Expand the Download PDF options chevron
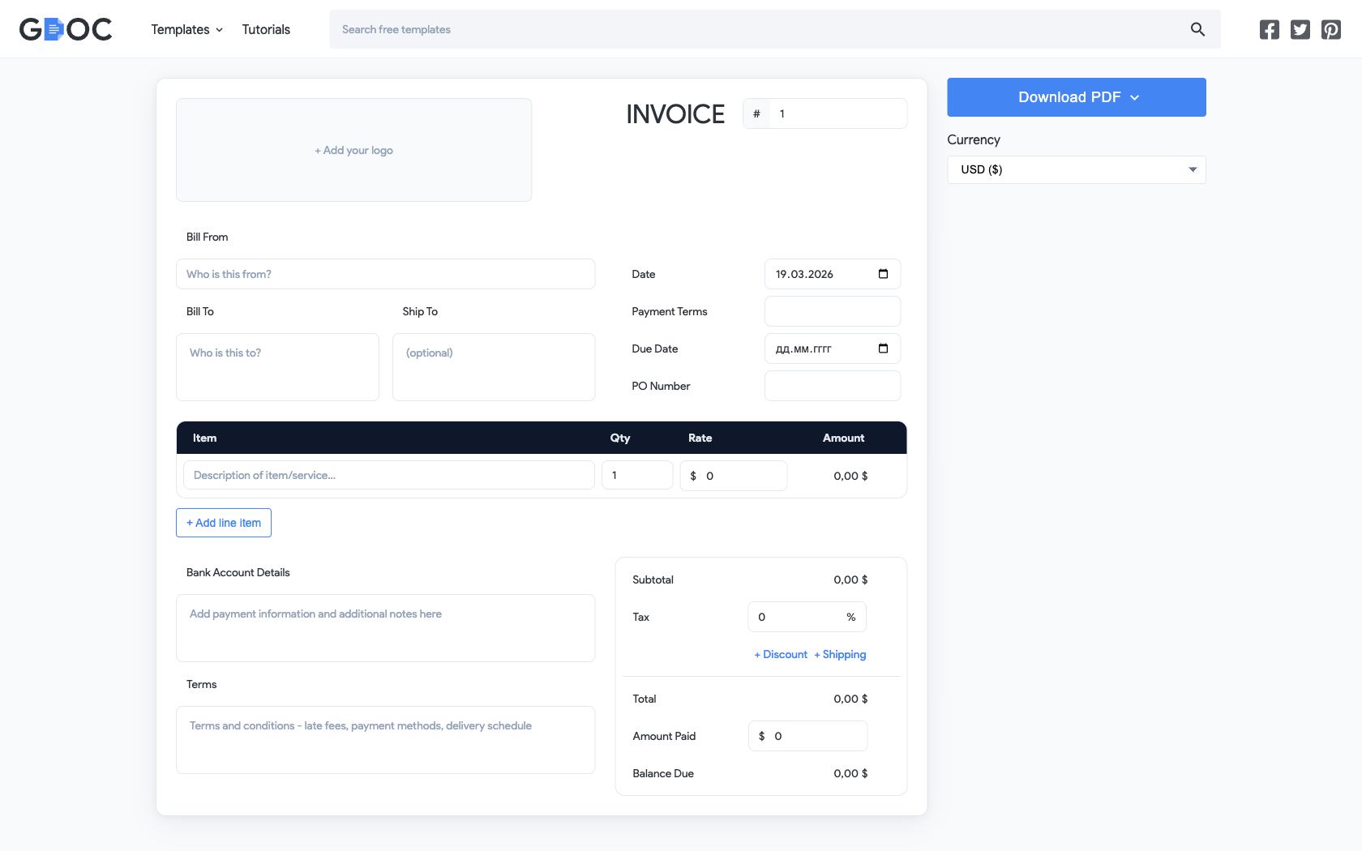The image size is (1362, 851). pos(1135,96)
